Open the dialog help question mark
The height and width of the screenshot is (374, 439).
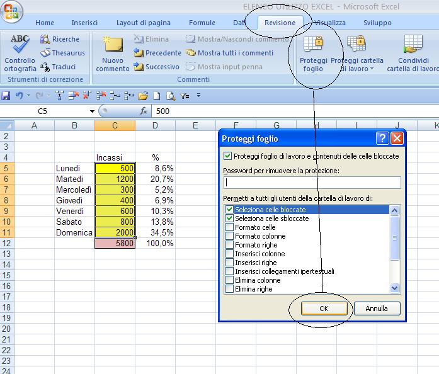click(x=382, y=139)
